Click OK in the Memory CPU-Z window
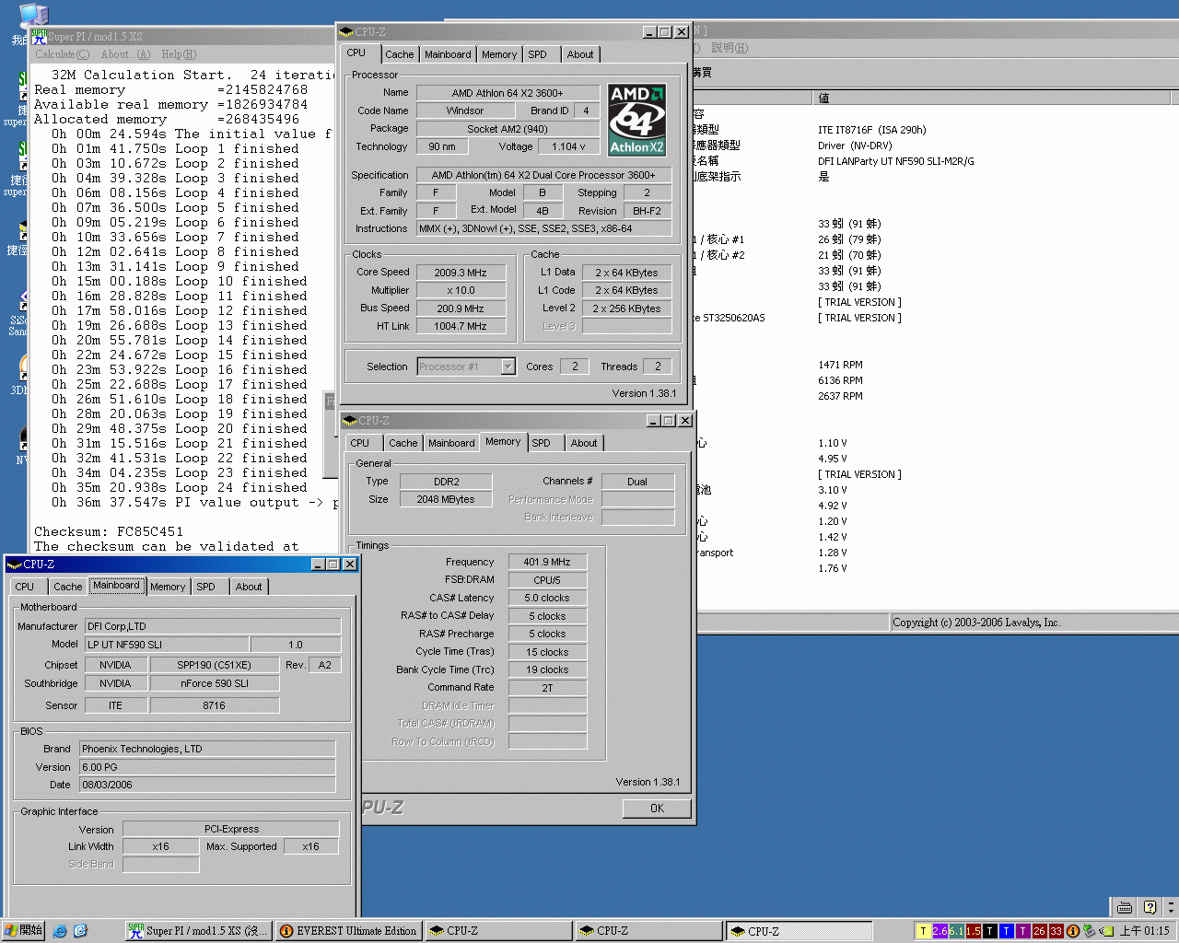The height and width of the screenshot is (943, 1179). point(657,809)
